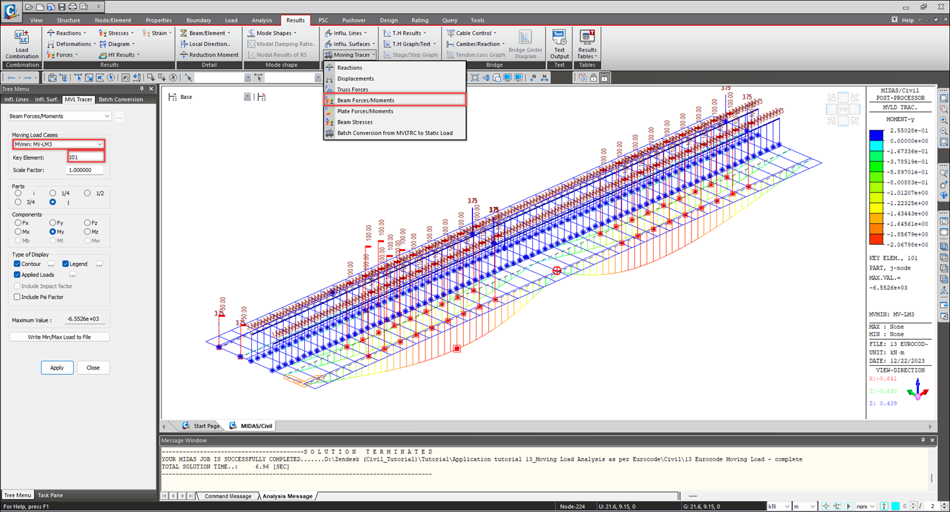950x512 pixels.
Task: Switch to the Analysis ribbon tab
Action: pyautogui.click(x=261, y=20)
